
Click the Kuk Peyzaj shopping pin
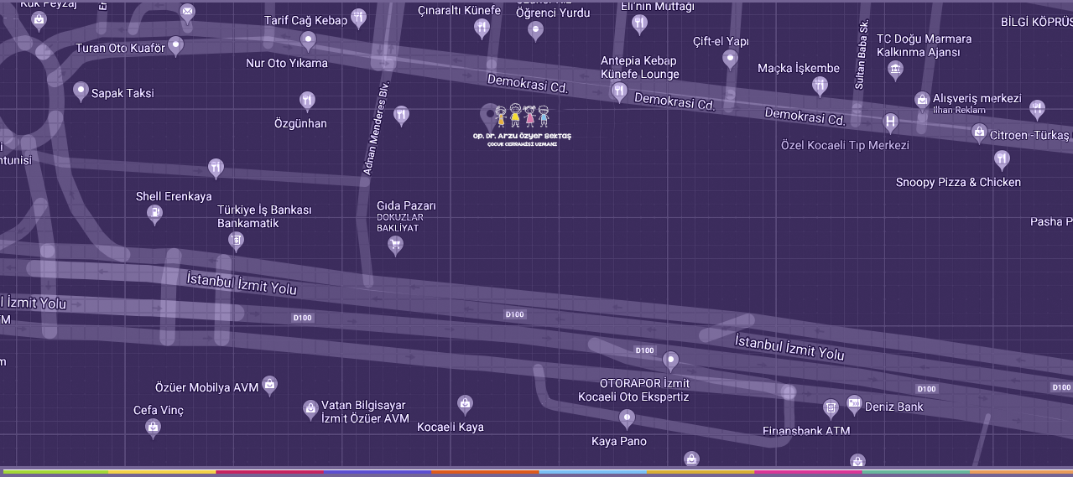coord(39,22)
